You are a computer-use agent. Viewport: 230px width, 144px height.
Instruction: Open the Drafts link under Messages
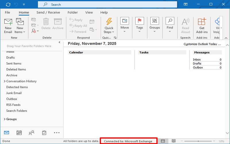coord(197,63)
